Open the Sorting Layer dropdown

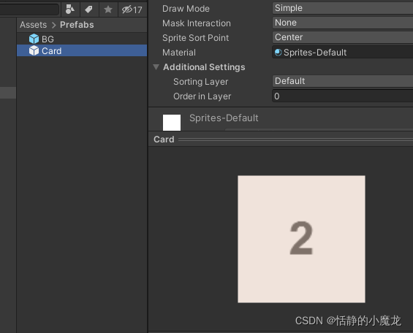[342, 81]
